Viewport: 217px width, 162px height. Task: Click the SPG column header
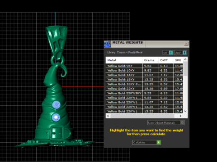coord(178,60)
